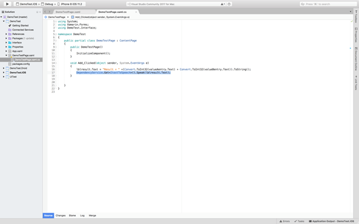
Task: Switch to the Log view tab
Action: [82, 216]
